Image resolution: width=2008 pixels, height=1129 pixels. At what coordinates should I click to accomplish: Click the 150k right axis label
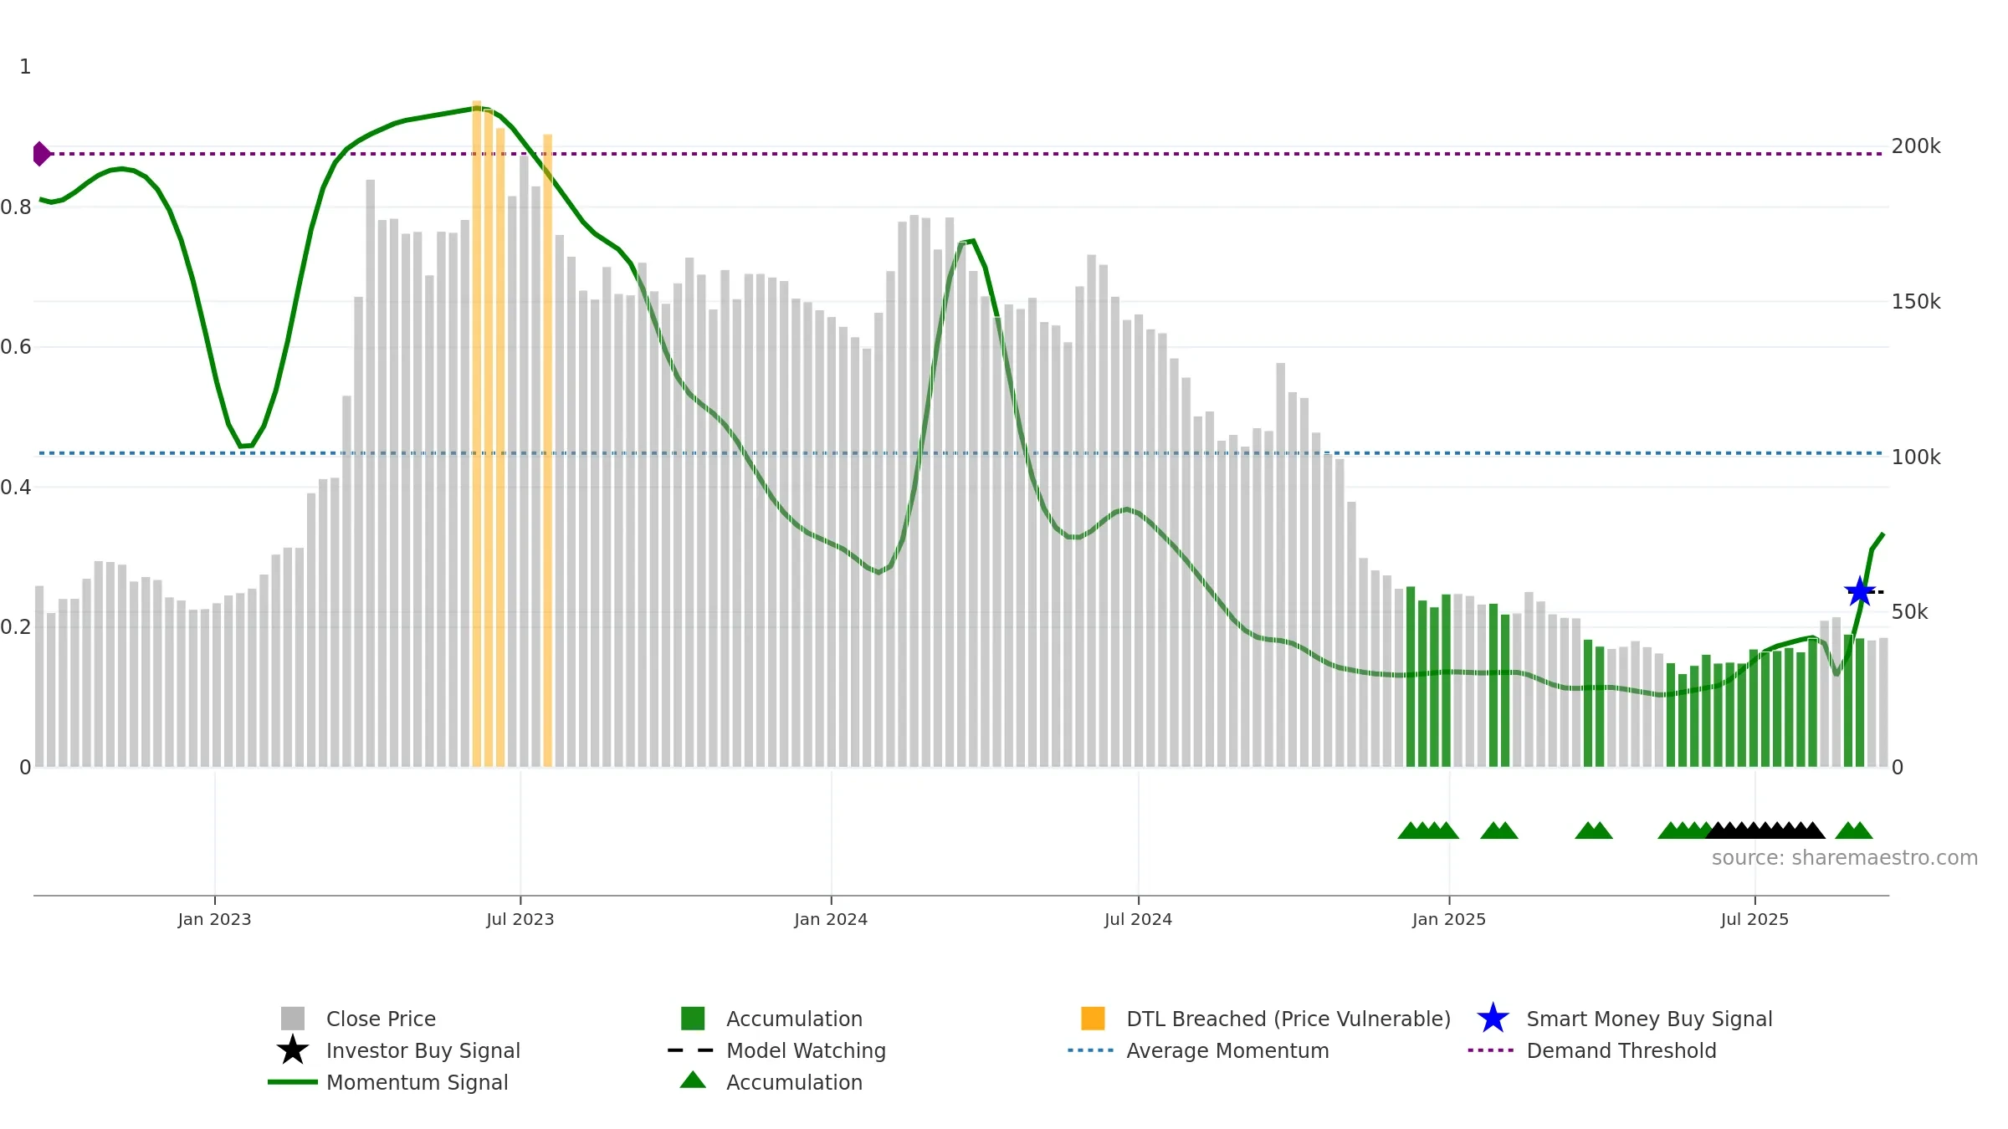pyautogui.click(x=1916, y=302)
